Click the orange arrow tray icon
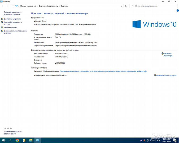Image resolution: width=179 pixels, height=143 pixels. click(x=144, y=140)
